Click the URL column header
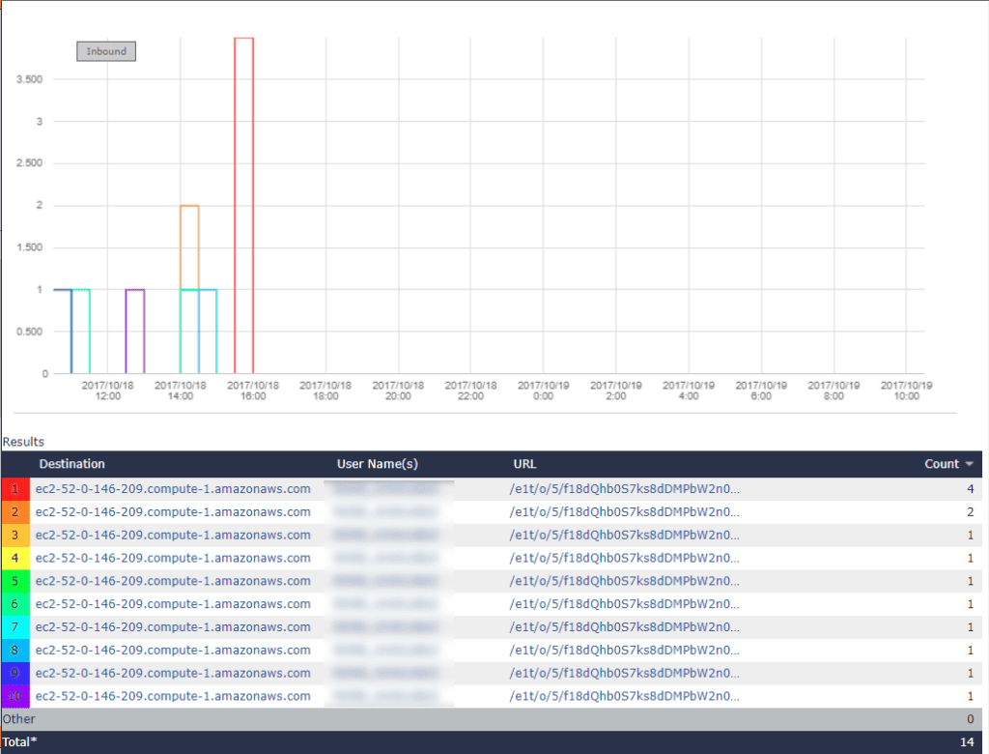Screen dimensions: 989x754 524,464
